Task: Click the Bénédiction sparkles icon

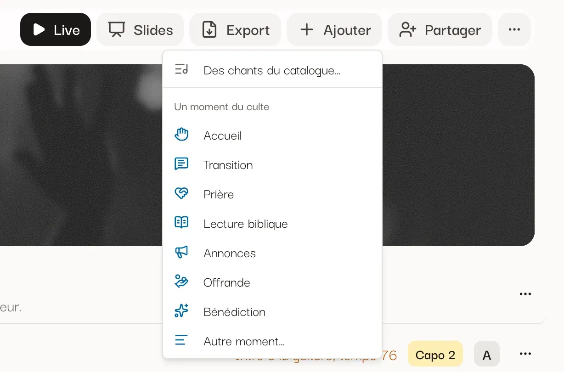Action: (181, 311)
